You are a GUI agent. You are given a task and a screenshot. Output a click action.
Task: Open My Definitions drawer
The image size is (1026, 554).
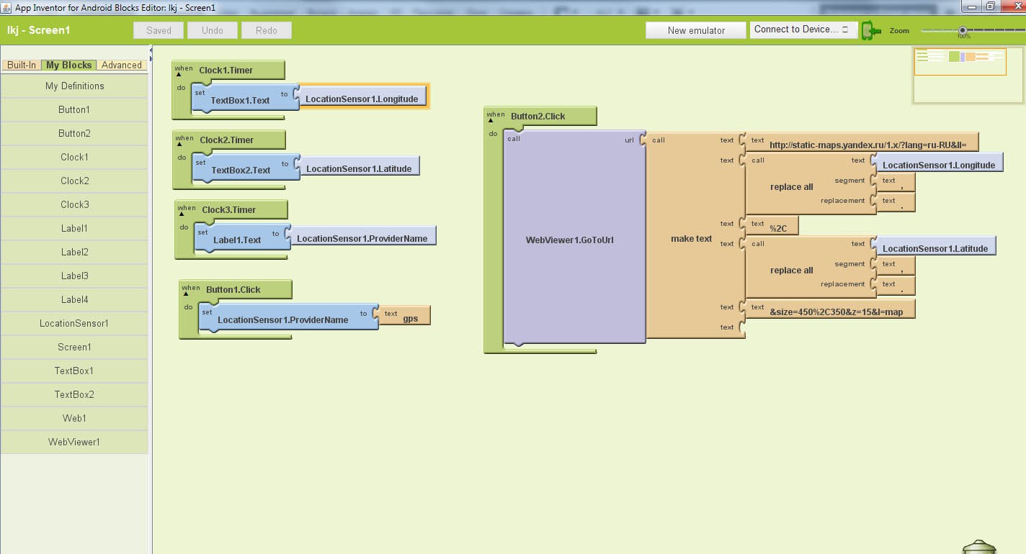(x=74, y=86)
